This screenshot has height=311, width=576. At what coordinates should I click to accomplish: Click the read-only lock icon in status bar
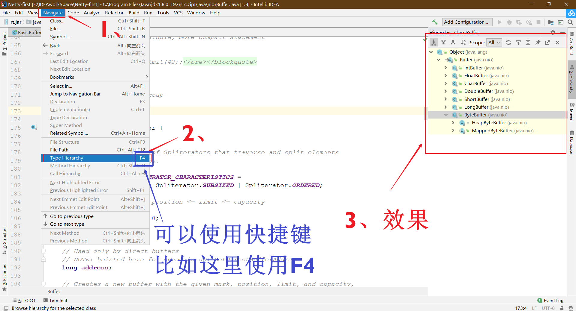pyautogui.click(x=562, y=308)
